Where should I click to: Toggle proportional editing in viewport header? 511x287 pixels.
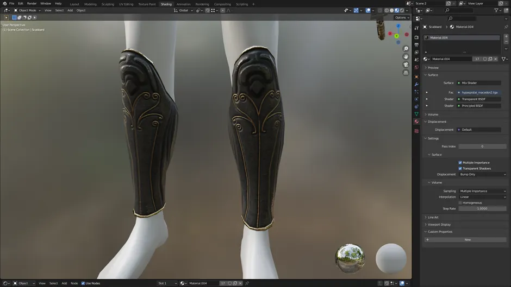[222, 10]
